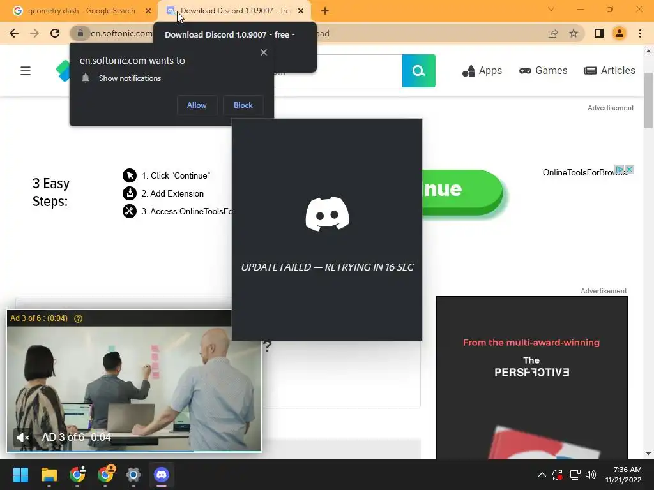Viewport: 654px width, 490px height.
Task: Dismiss the notification permission prompt
Action: 264,52
